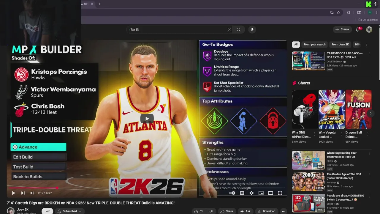Click the page vertical scrollbar

point(379,53)
